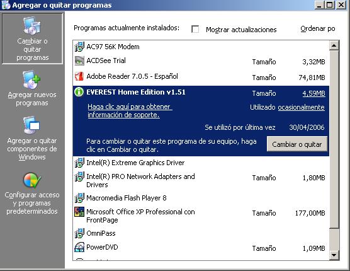Click the Adobe Reader 7.0.5 icon
The image size is (350, 271).
tap(79, 76)
